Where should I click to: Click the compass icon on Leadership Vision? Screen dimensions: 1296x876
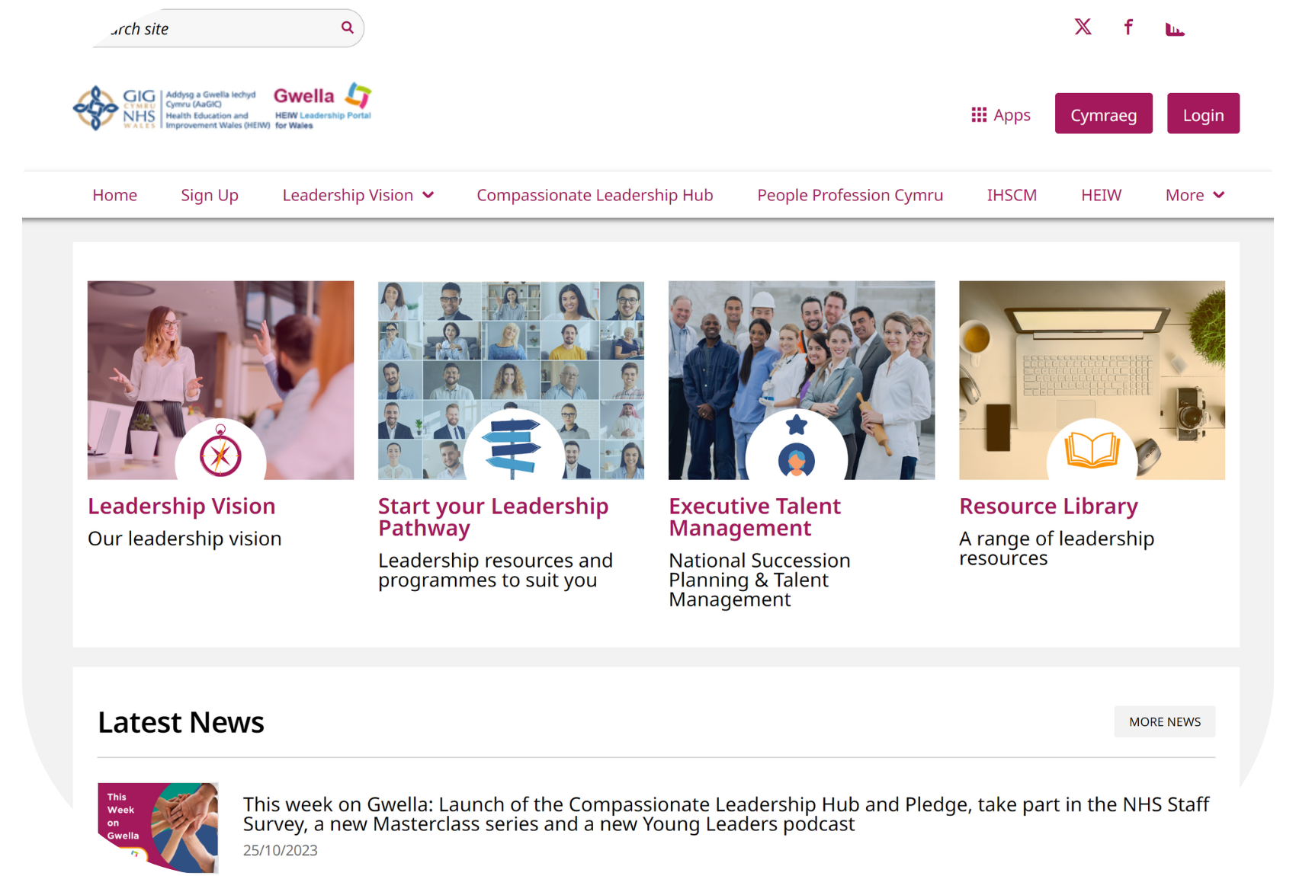click(220, 452)
